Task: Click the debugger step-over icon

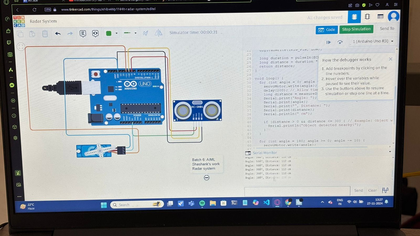Action: click(x=340, y=42)
